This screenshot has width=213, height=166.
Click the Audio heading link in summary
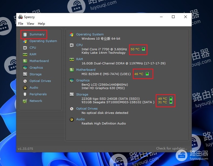(81, 119)
